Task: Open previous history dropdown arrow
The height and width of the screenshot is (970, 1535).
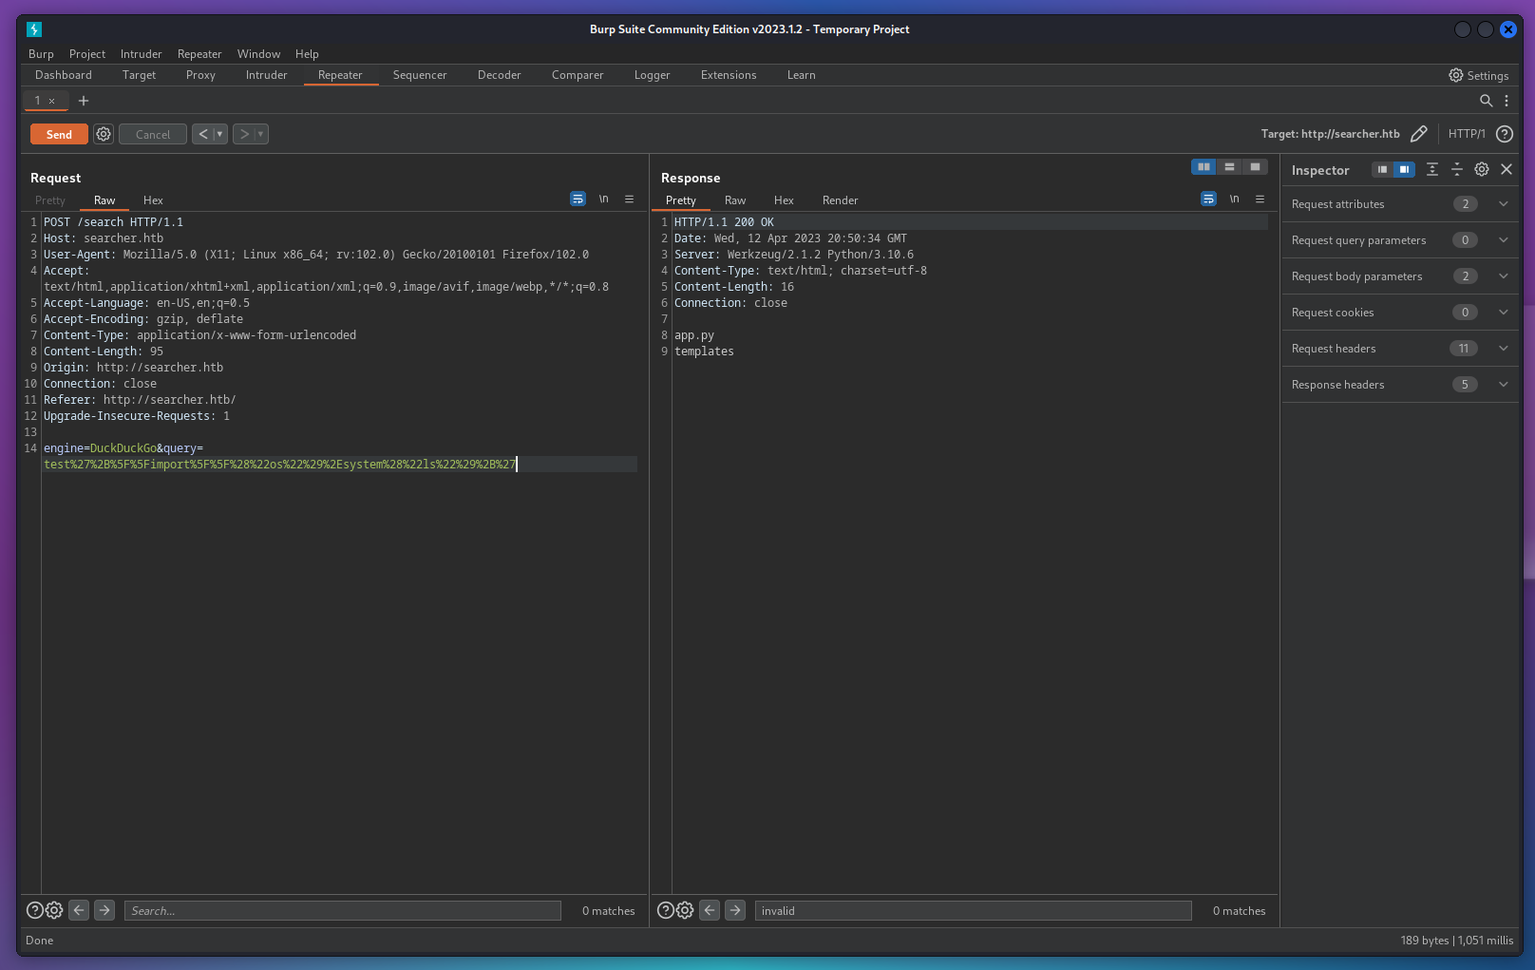Action: pyautogui.click(x=220, y=134)
